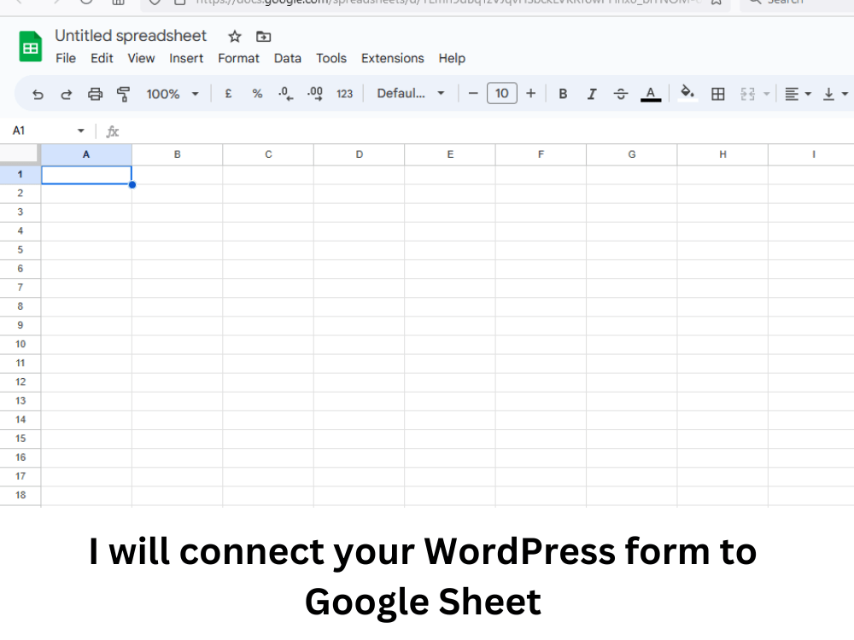Open the Insert menu
The height and width of the screenshot is (640, 854).
[x=186, y=58]
